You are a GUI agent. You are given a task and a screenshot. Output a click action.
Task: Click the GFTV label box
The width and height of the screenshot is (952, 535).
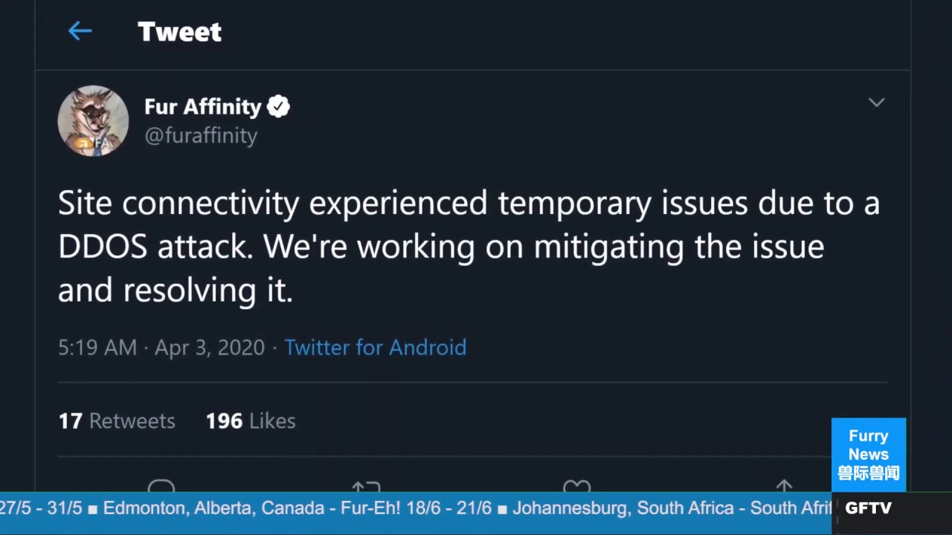[x=868, y=508]
